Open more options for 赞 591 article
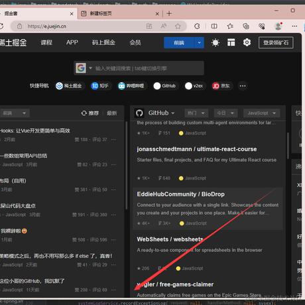 tap(113, 215)
